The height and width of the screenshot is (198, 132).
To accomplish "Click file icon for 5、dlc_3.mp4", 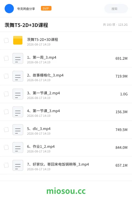I will [18, 130].
